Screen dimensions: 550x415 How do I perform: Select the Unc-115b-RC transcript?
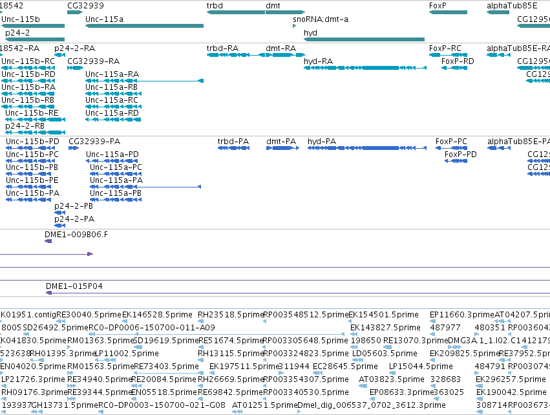click(28, 68)
